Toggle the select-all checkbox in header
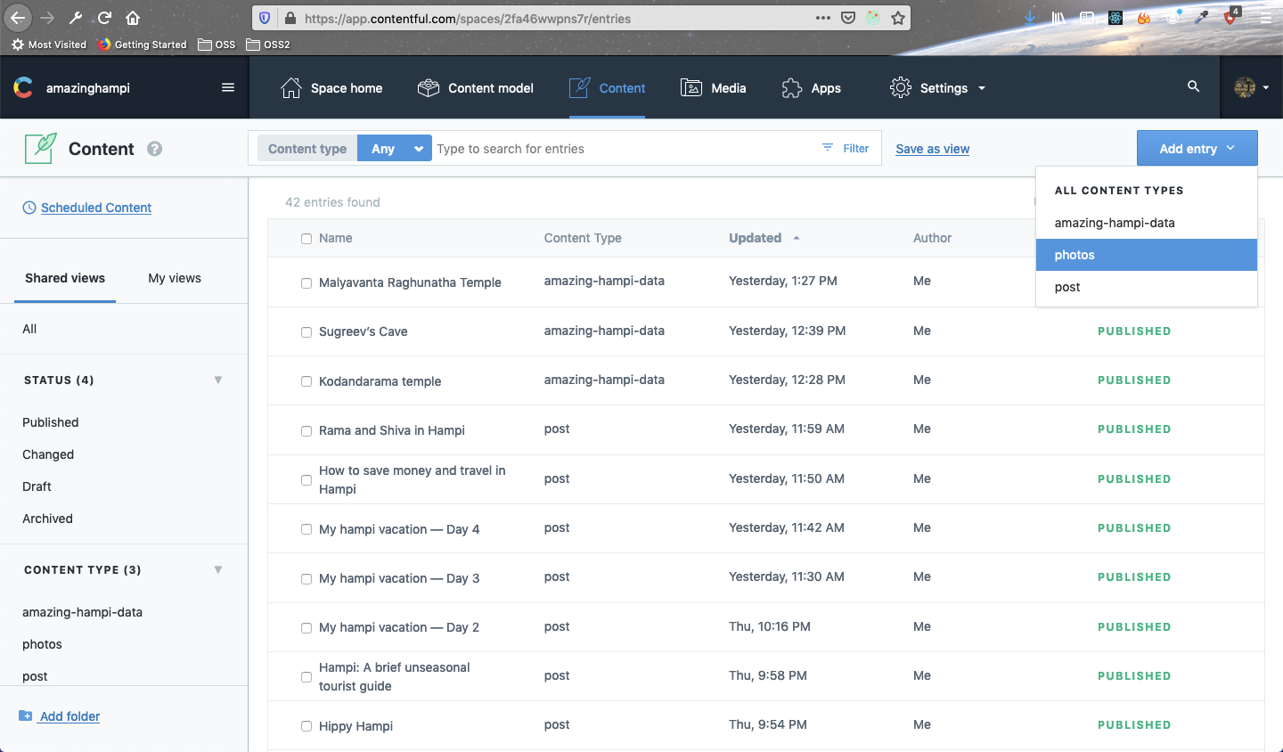Viewport: 1283px width, 752px height. pos(306,239)
